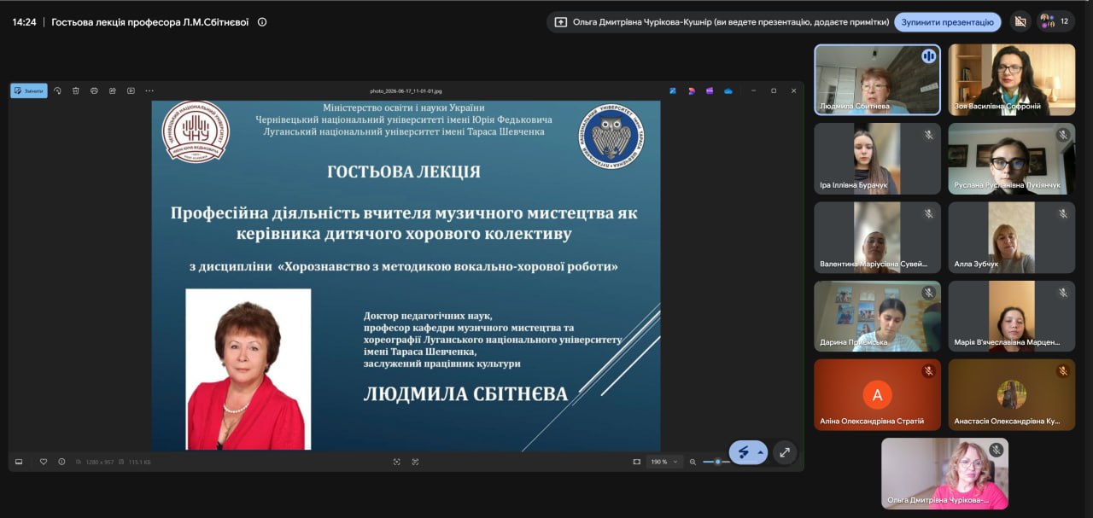Select Аліна Олександрівна Стратій's tile

tap(877, 394)
